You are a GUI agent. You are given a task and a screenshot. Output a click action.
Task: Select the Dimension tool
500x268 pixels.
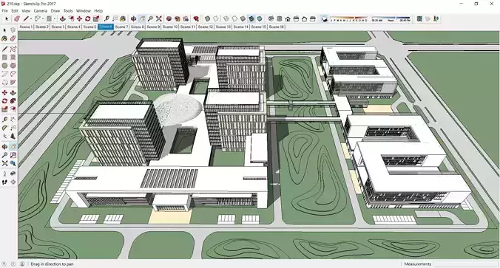[x=13, y=120]
